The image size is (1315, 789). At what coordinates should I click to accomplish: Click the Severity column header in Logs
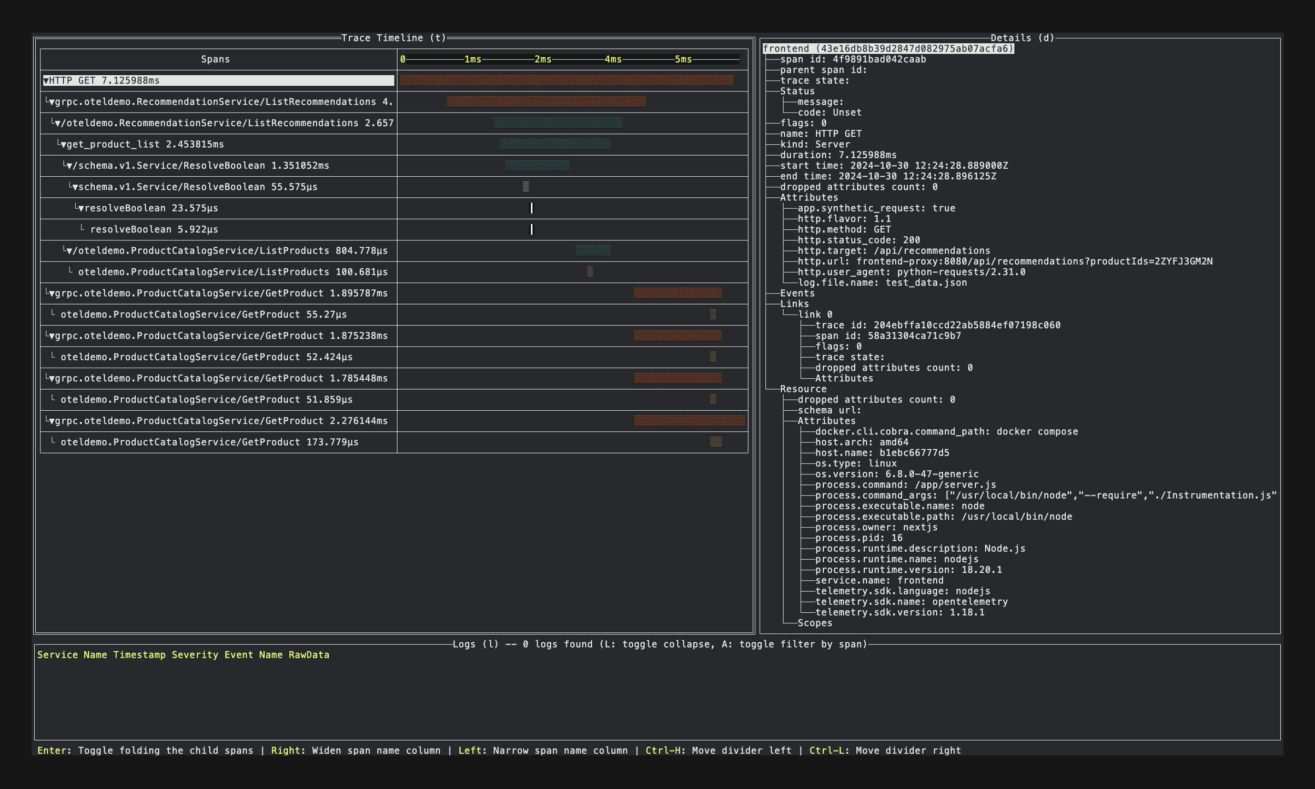(195, 655)
